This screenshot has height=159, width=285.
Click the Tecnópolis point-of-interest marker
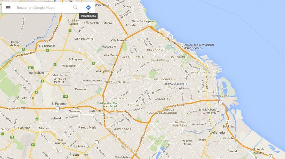point(115,47)
